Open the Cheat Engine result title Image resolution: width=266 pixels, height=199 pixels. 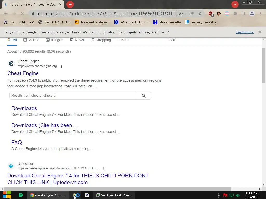[x=23, y=73]
